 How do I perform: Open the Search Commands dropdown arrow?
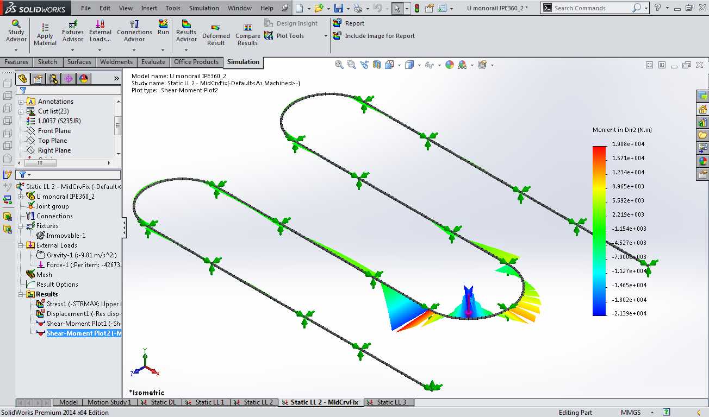coord(646,8)
